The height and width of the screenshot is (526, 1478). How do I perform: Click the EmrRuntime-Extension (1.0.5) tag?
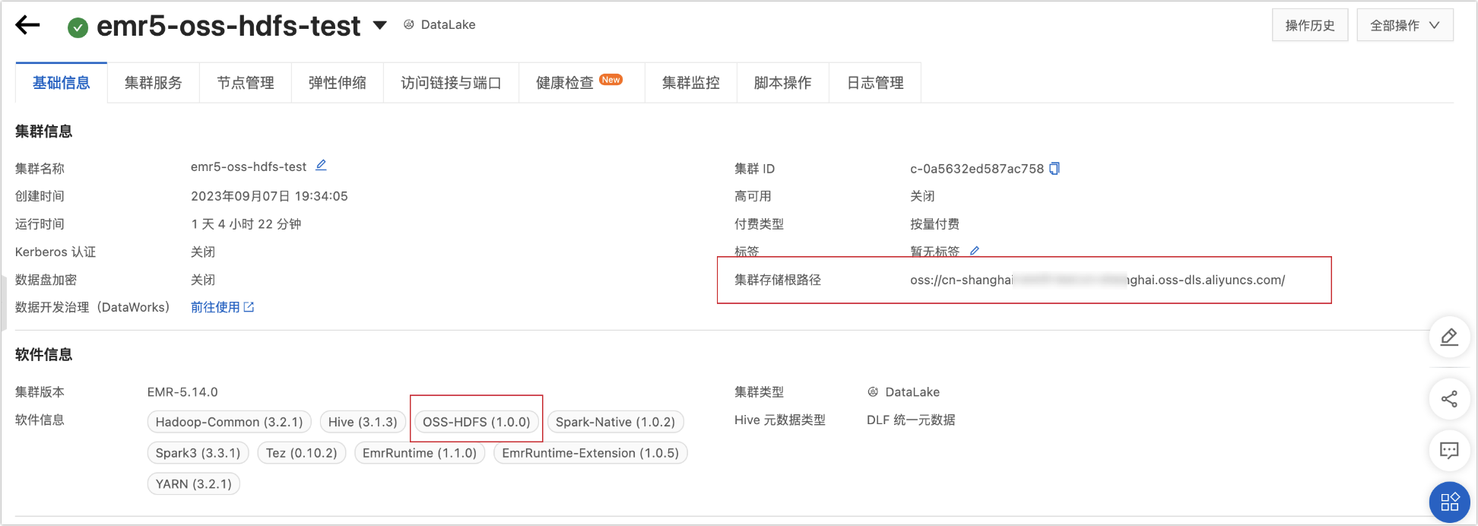(x=591, y=453)
